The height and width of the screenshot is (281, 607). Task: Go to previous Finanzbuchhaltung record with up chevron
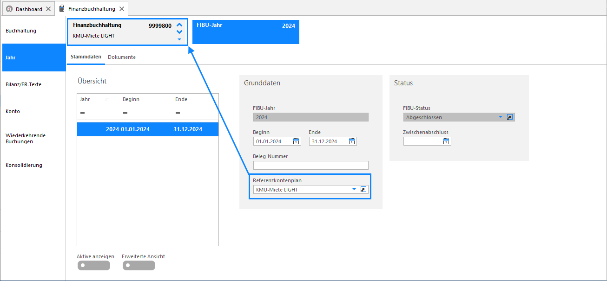pyautogui.click(x=179, y=25)
